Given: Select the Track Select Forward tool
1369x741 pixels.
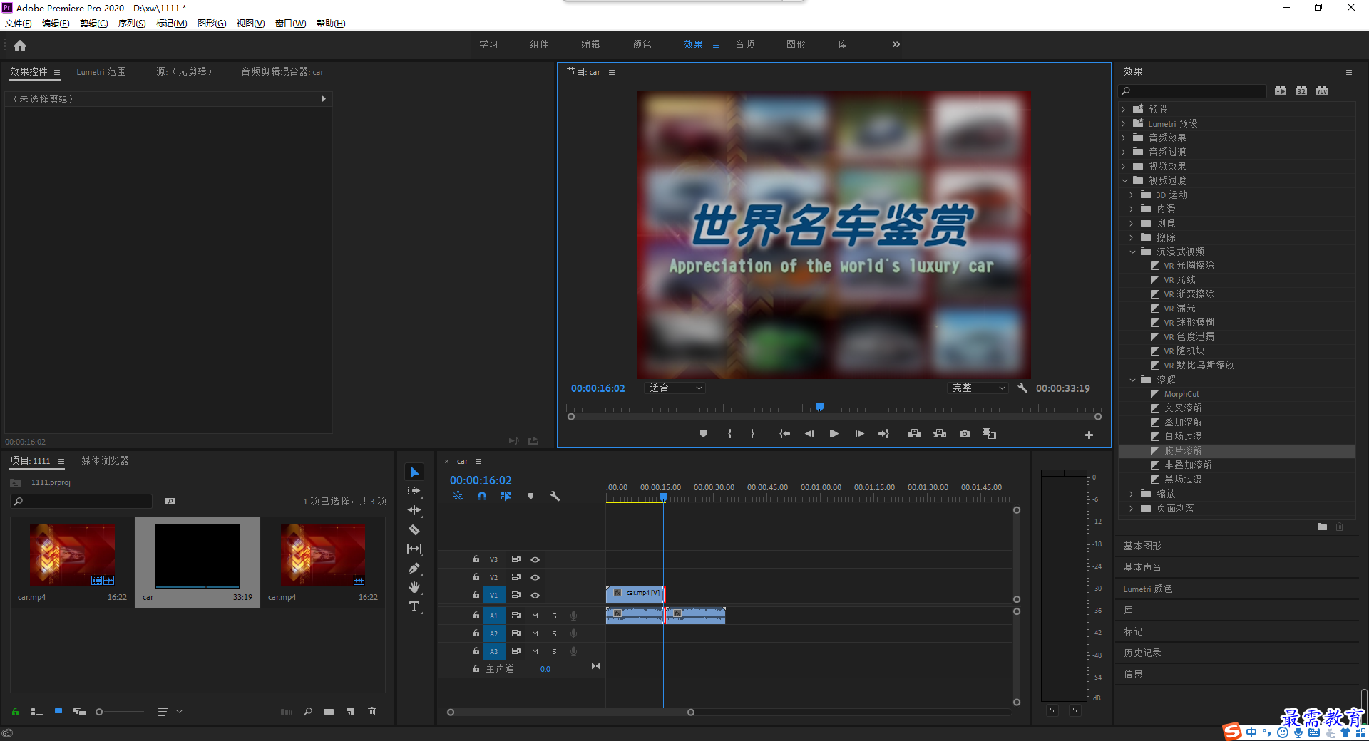Looking at the screenshot, I should tap(414, 492).
